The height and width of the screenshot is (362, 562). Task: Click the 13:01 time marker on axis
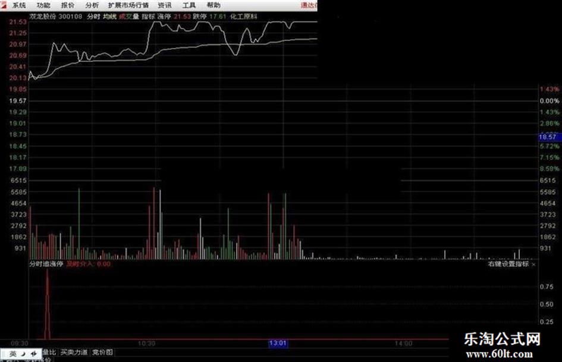point(278,344)
